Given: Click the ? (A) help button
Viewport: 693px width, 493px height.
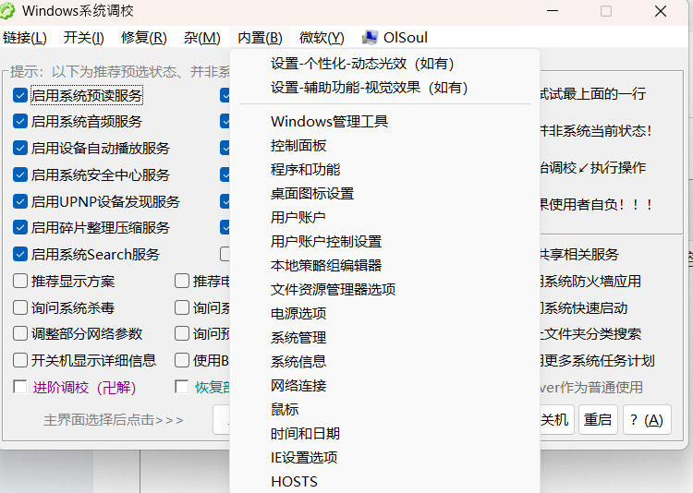Looking at the screenshot, I should (x=647, y=420).
